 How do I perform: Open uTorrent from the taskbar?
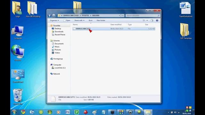(77, 112)
